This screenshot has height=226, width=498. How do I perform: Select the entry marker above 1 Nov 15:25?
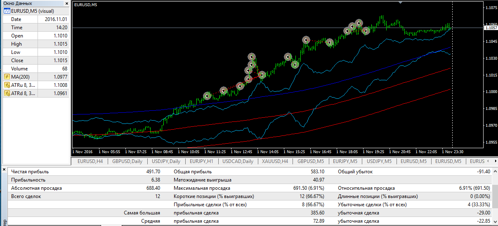point(288,57)
